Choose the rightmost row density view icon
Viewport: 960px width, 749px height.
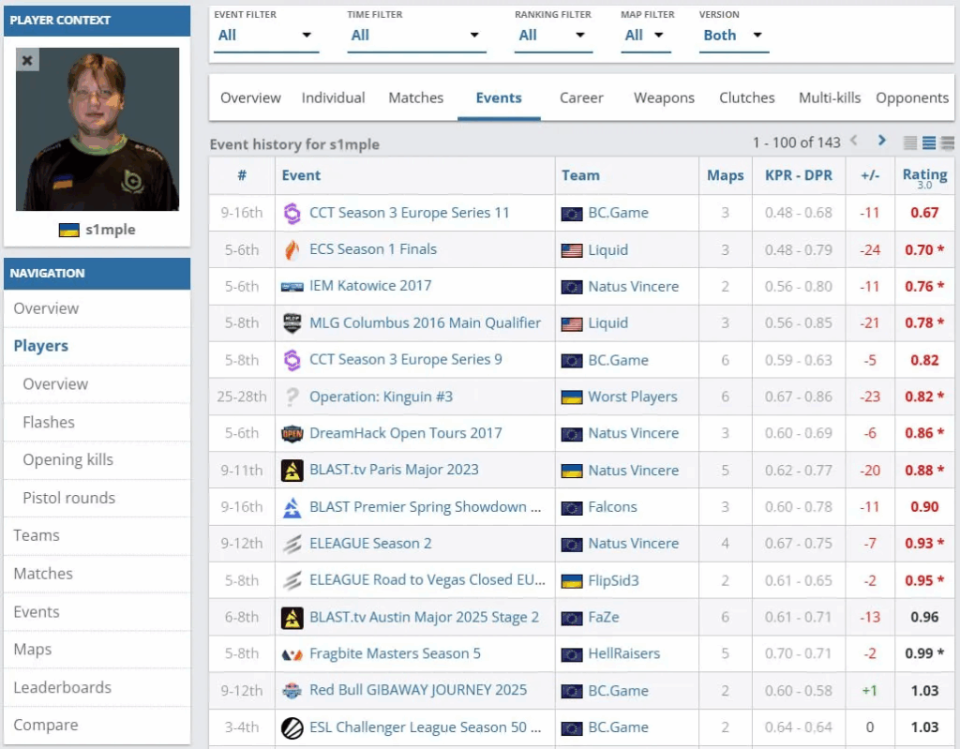click(947, 143)
